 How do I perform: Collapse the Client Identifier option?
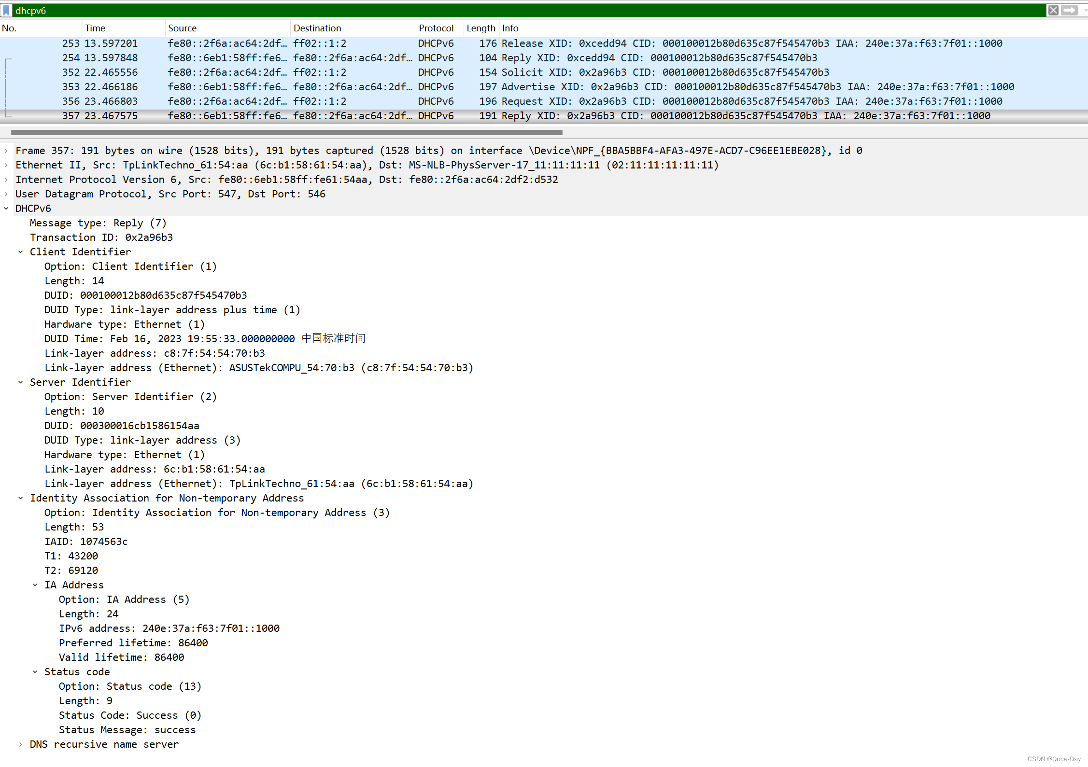20,252
